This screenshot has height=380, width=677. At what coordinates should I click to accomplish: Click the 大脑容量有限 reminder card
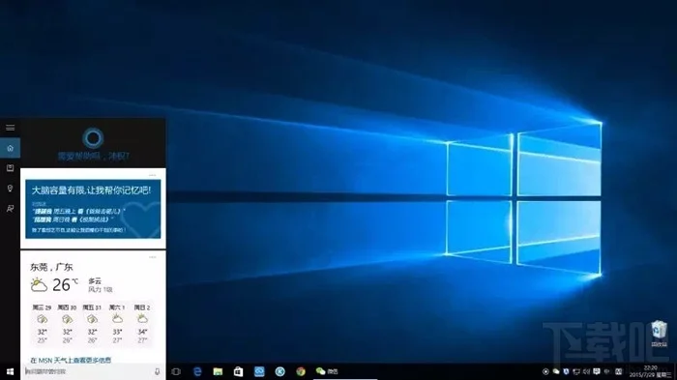click(93, 209)
